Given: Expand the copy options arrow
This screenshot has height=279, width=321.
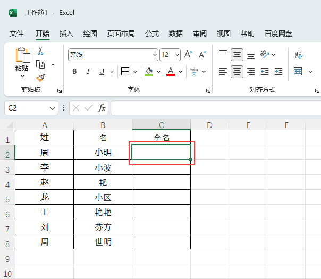Looking at the screenshot, I should tap(53, 64).
